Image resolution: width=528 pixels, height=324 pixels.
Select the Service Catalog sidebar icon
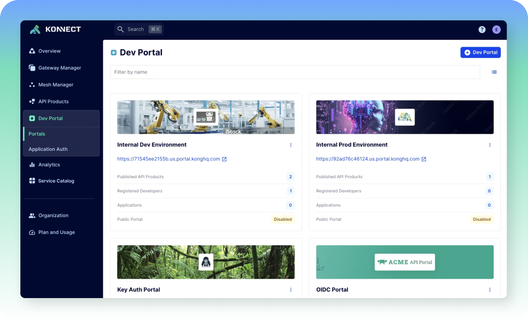[x=32, y=181]
